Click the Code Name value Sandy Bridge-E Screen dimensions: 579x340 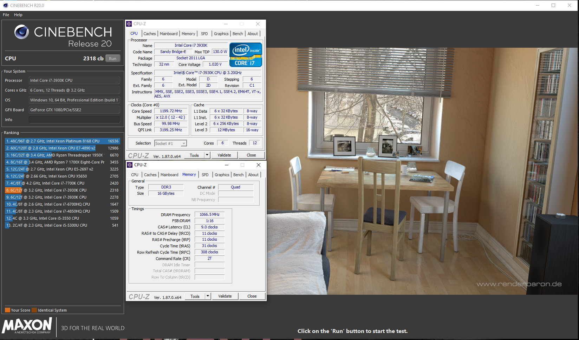(x=173, y=52)
